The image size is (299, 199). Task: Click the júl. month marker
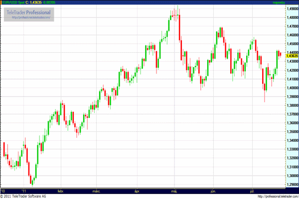coord(252,191)
